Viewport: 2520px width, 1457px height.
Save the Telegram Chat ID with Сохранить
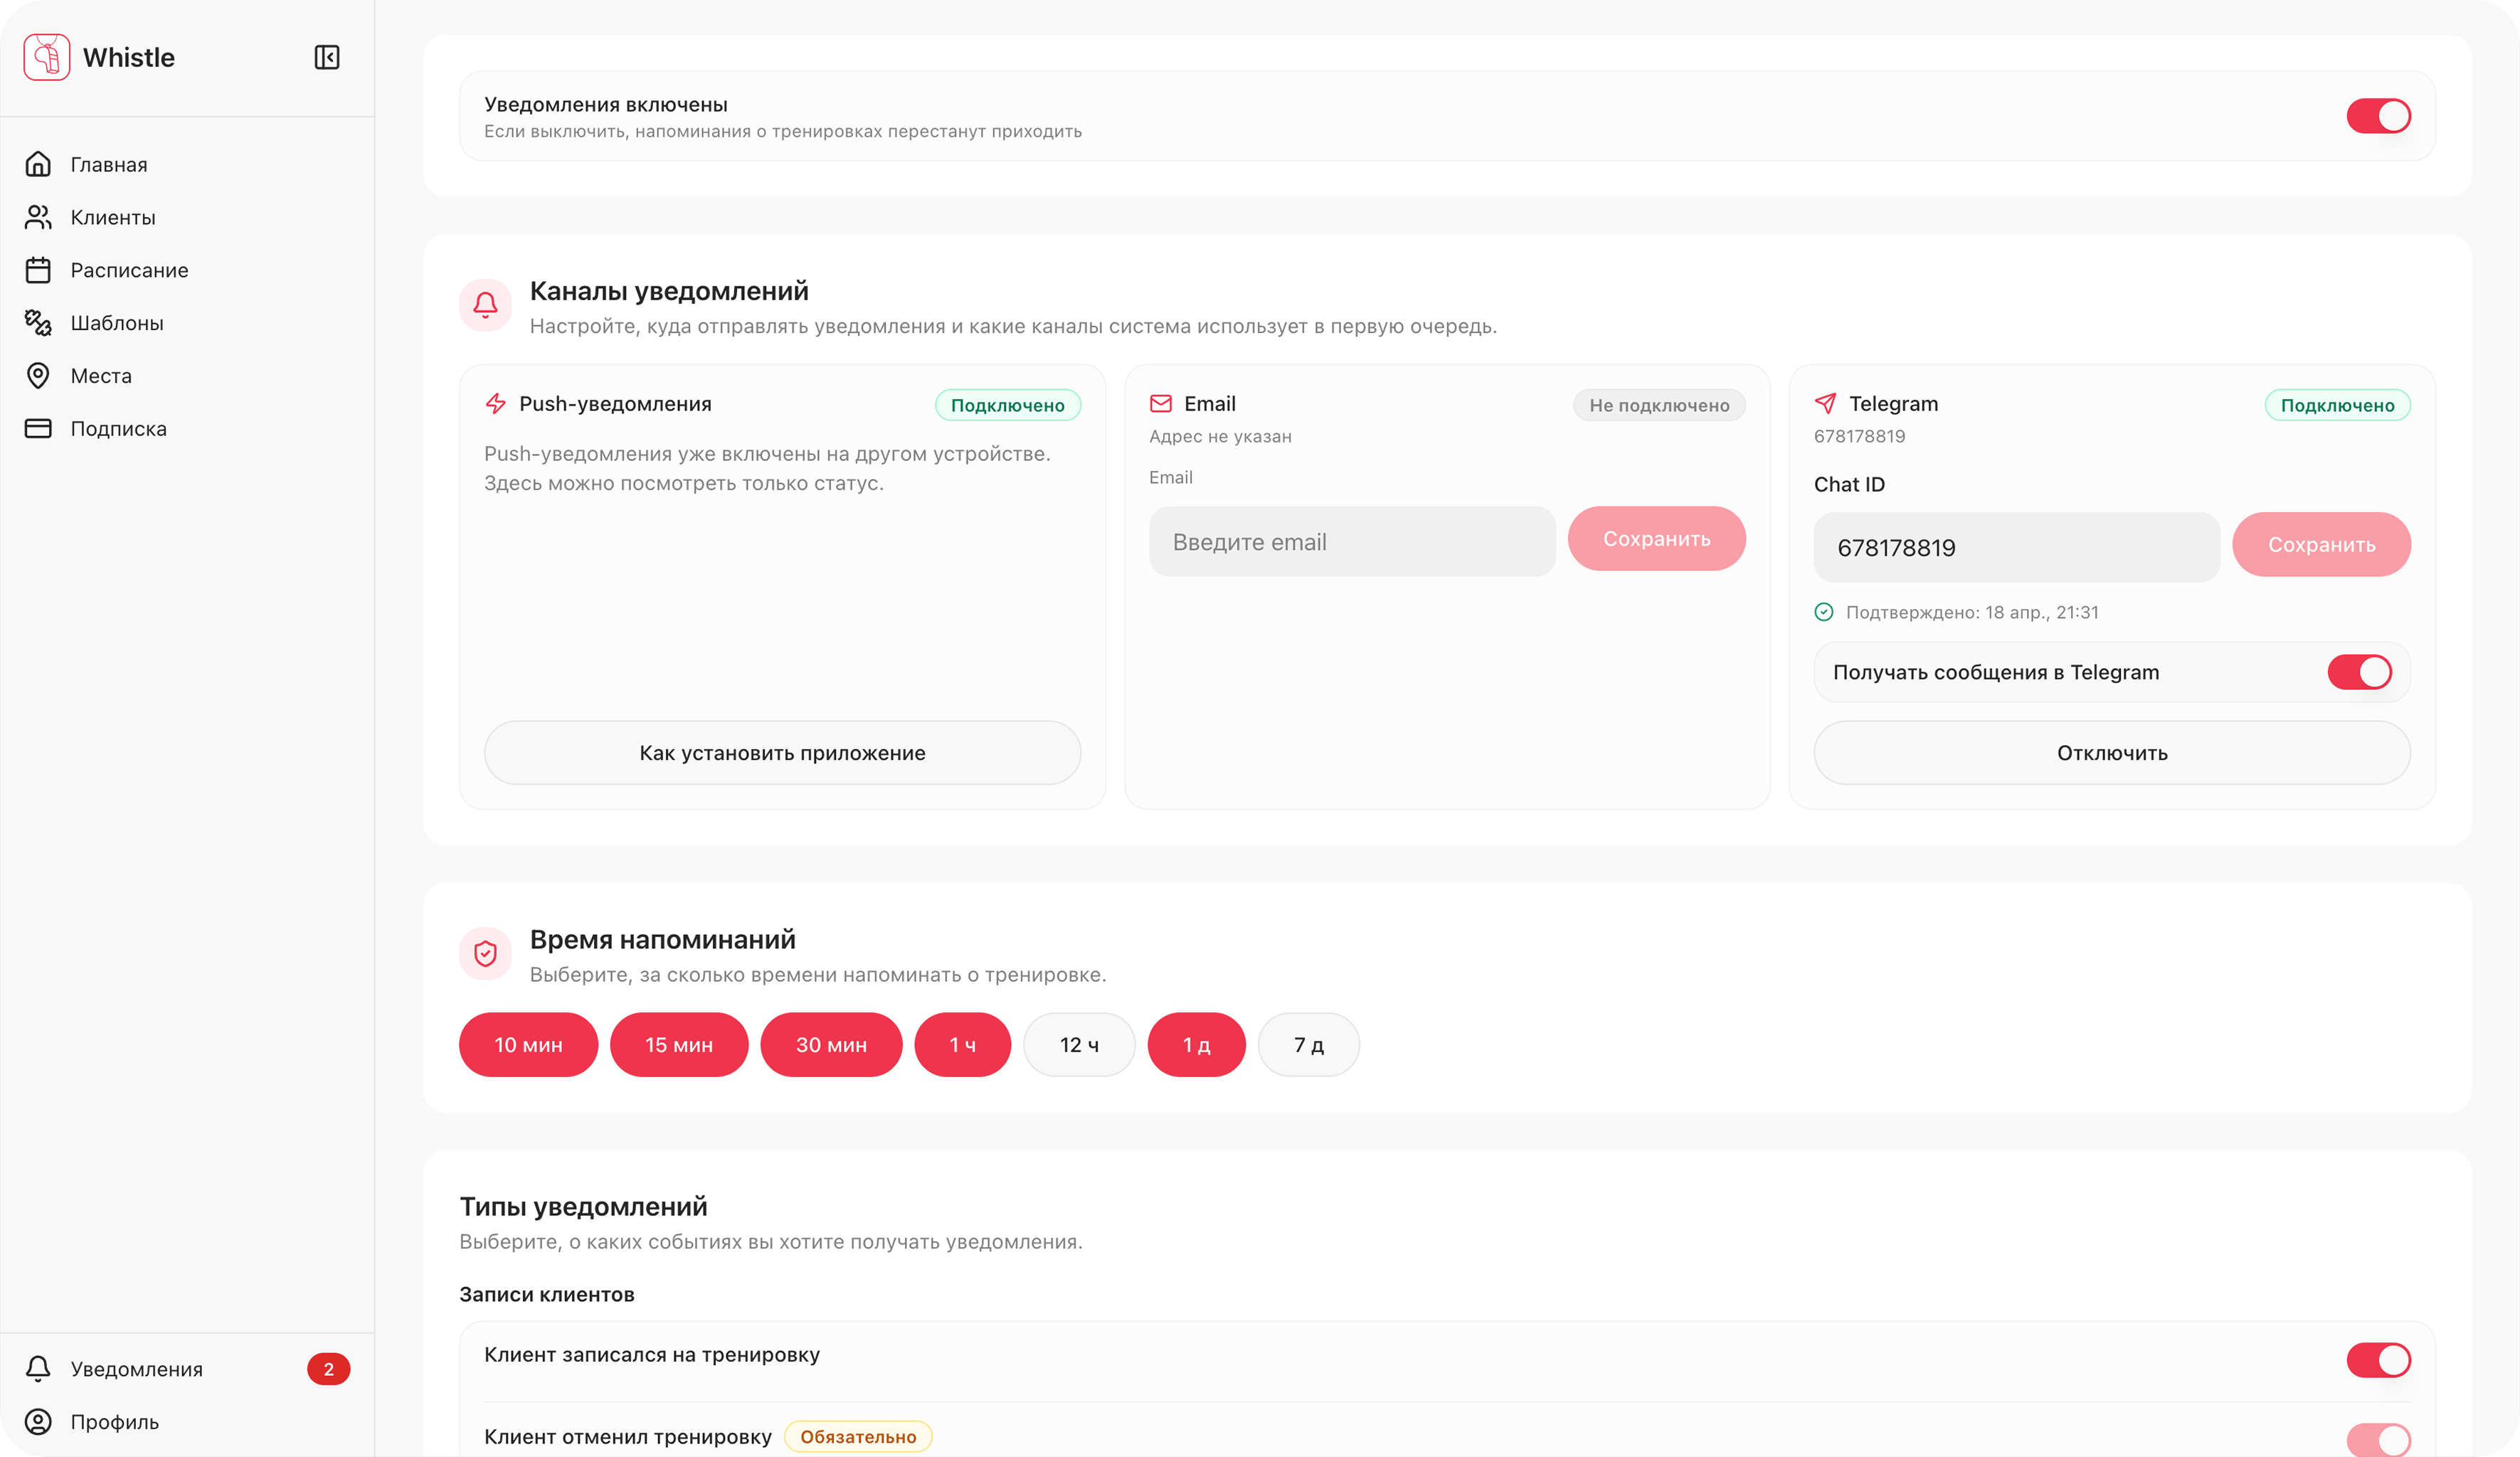pyautogui.click(x=2321, y=544)
